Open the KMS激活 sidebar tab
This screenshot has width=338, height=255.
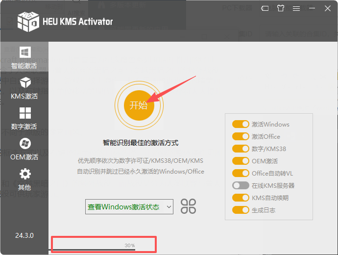[x=24, y=88]
